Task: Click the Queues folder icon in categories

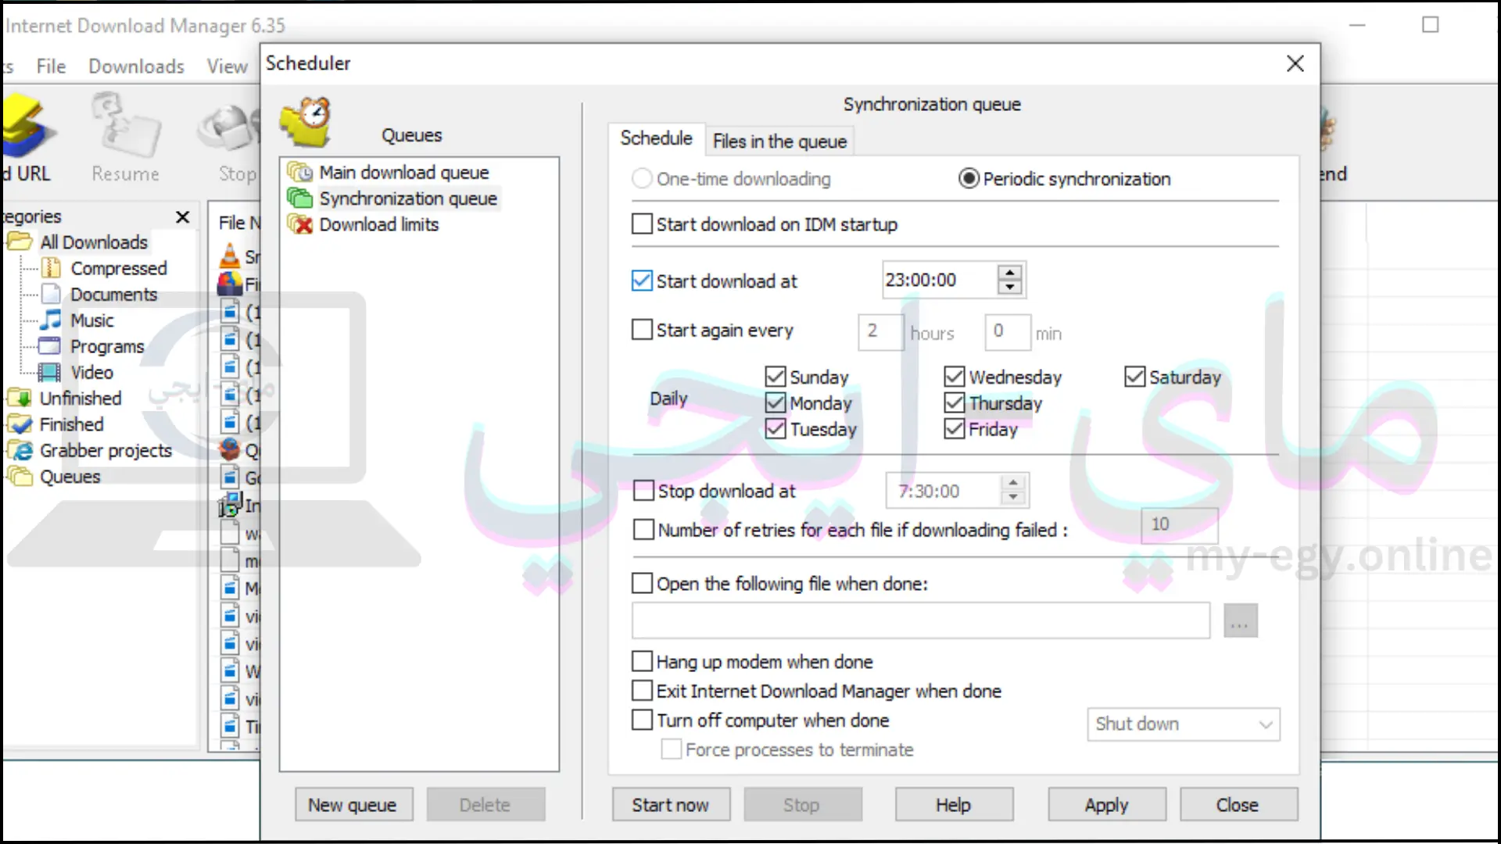Action: coord(19,476)
